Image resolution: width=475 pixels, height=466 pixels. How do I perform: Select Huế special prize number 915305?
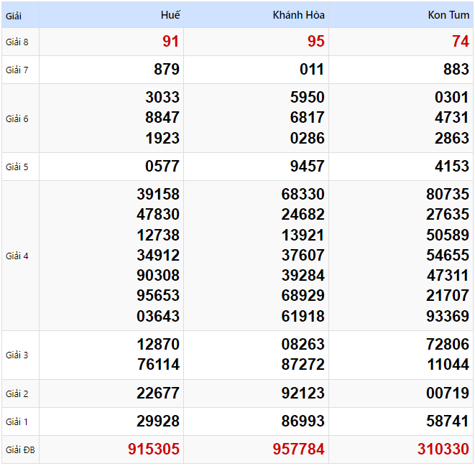click(154, 449)
